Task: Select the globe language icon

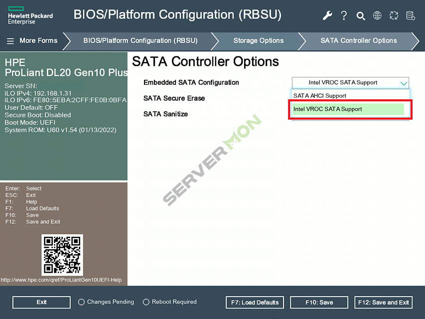Action: [377, 15]
